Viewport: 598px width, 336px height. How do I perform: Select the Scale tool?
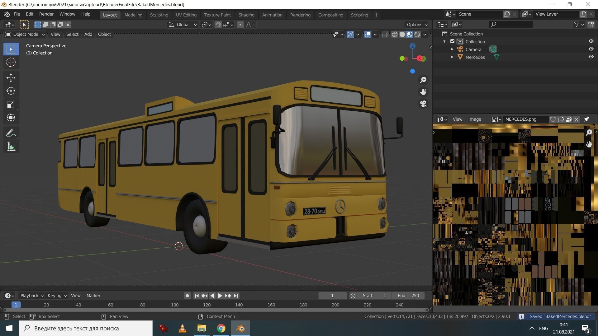[11, 104]
